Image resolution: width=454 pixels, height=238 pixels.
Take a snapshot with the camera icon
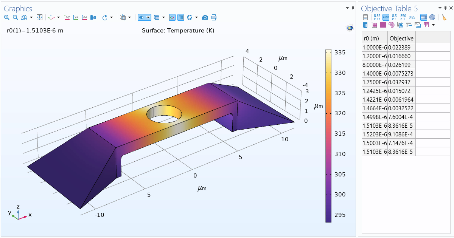point(205,17)
